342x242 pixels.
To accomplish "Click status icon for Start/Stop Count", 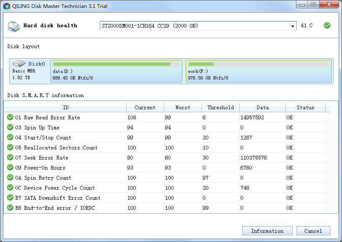I will point(10,137).
